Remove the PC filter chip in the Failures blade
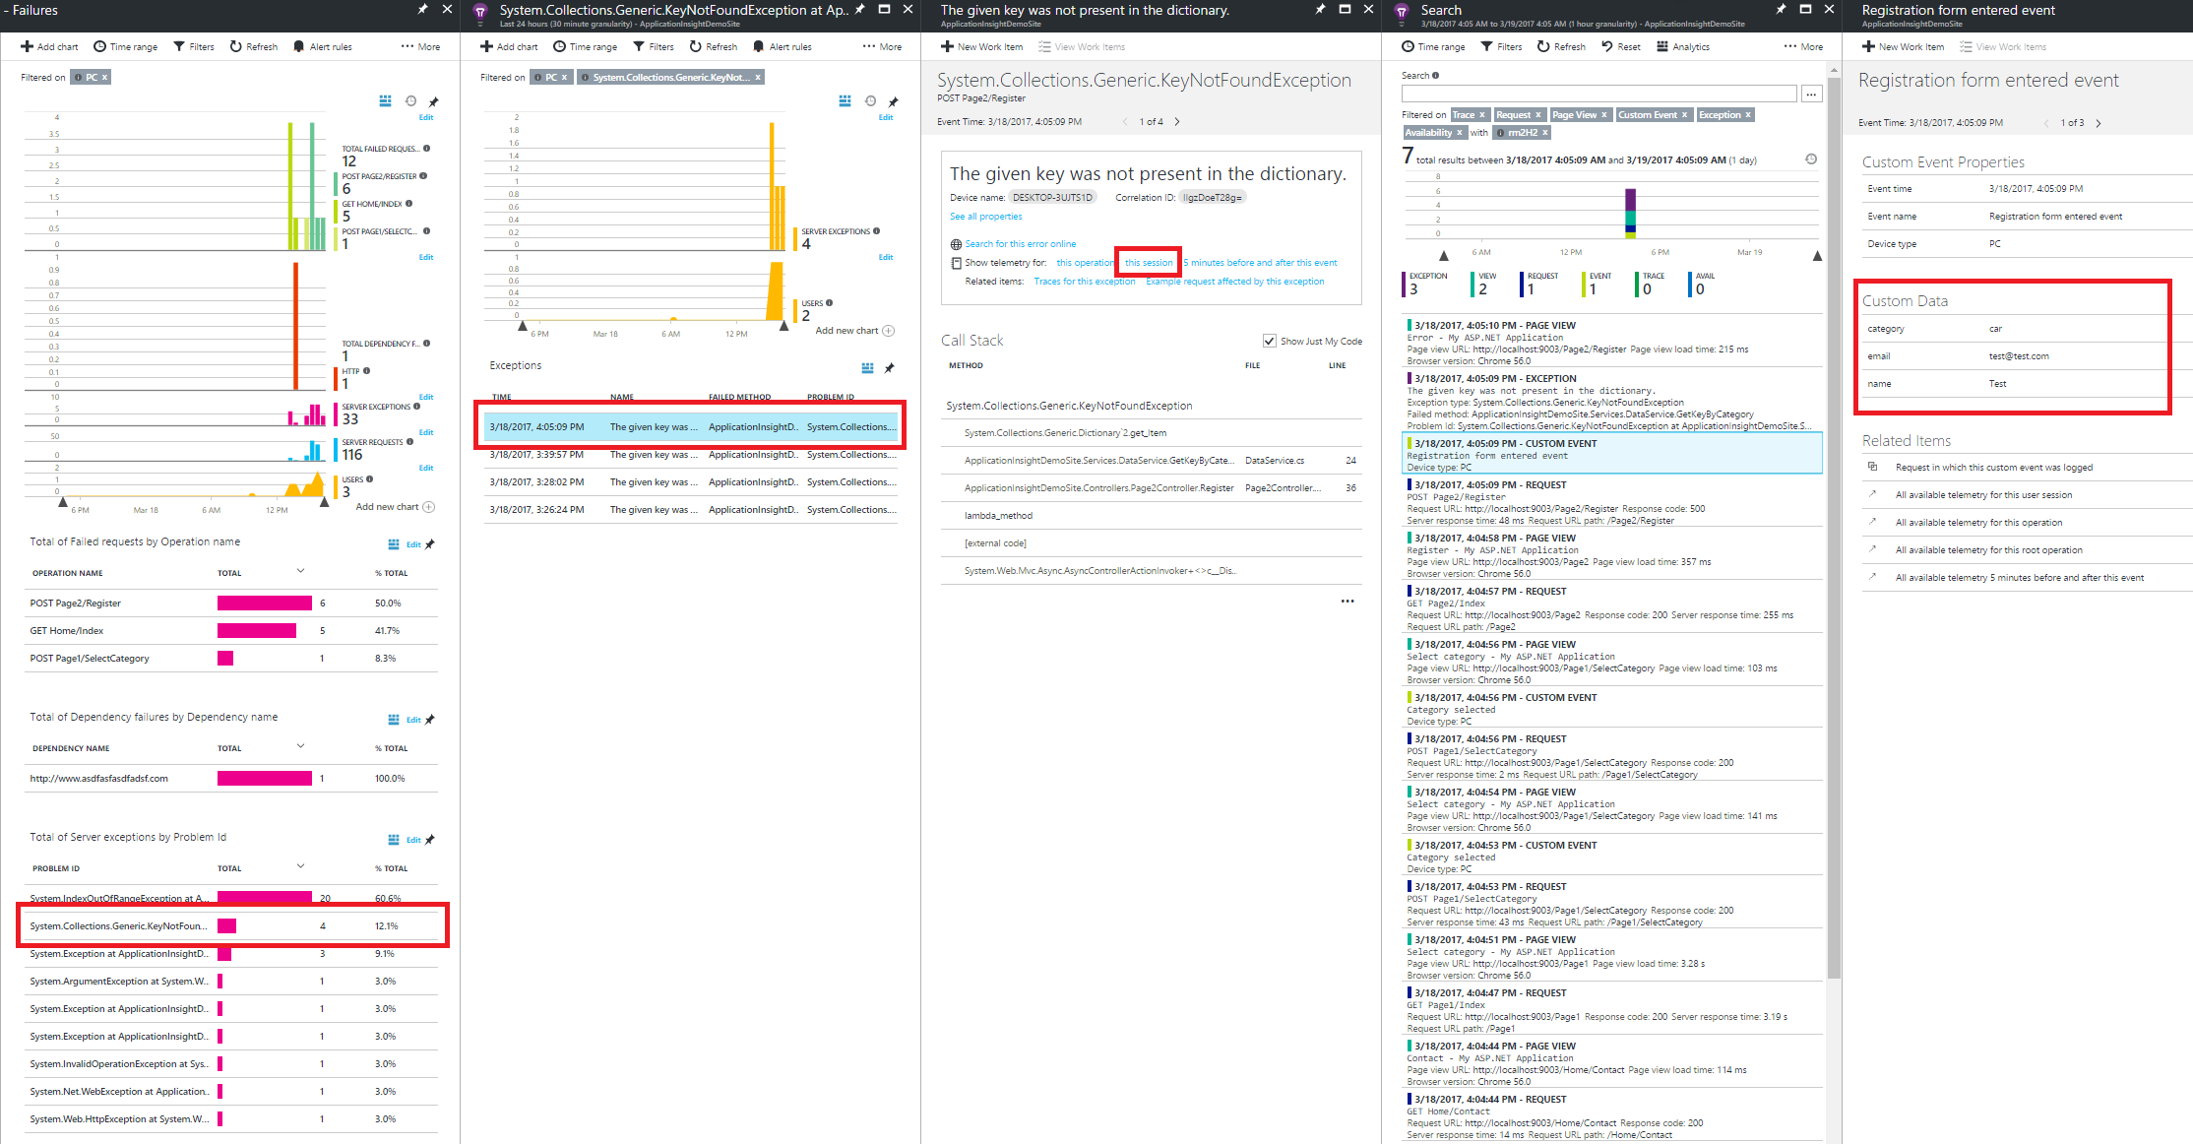2193x1144 pixels. coord(105,77)
